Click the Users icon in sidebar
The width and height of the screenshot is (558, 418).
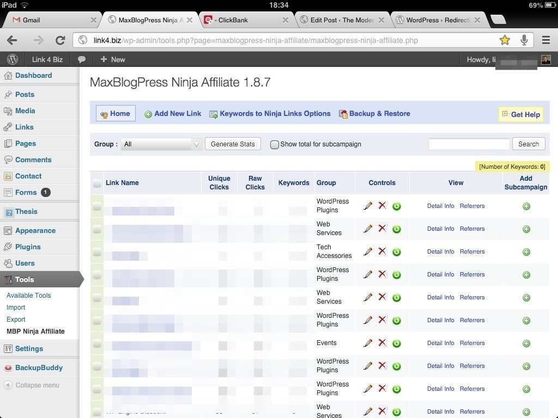[x=8, y=263]
